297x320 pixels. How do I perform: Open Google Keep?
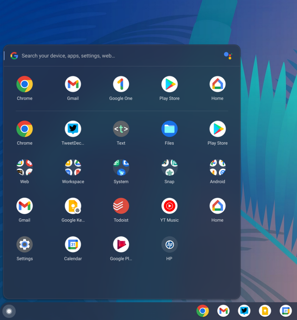point(73,206)
